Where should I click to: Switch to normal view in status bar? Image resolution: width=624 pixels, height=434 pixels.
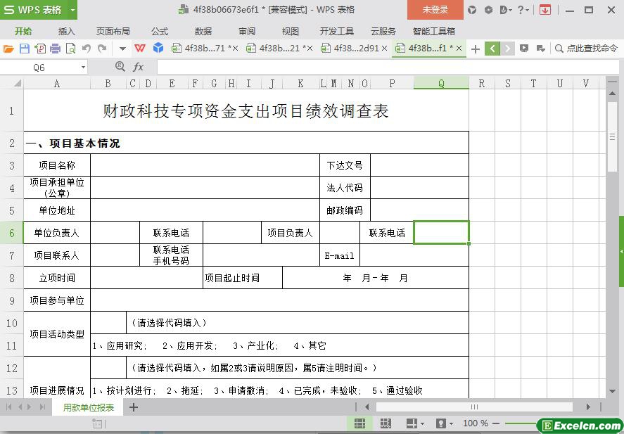pos(359,423)
